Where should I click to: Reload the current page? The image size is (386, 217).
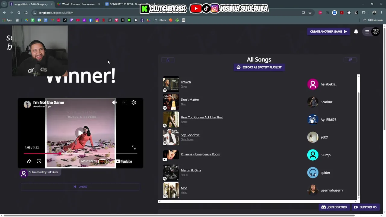click(19, 13)
